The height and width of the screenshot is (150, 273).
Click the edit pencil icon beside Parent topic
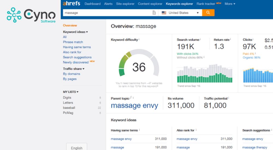tap(131, 98)
